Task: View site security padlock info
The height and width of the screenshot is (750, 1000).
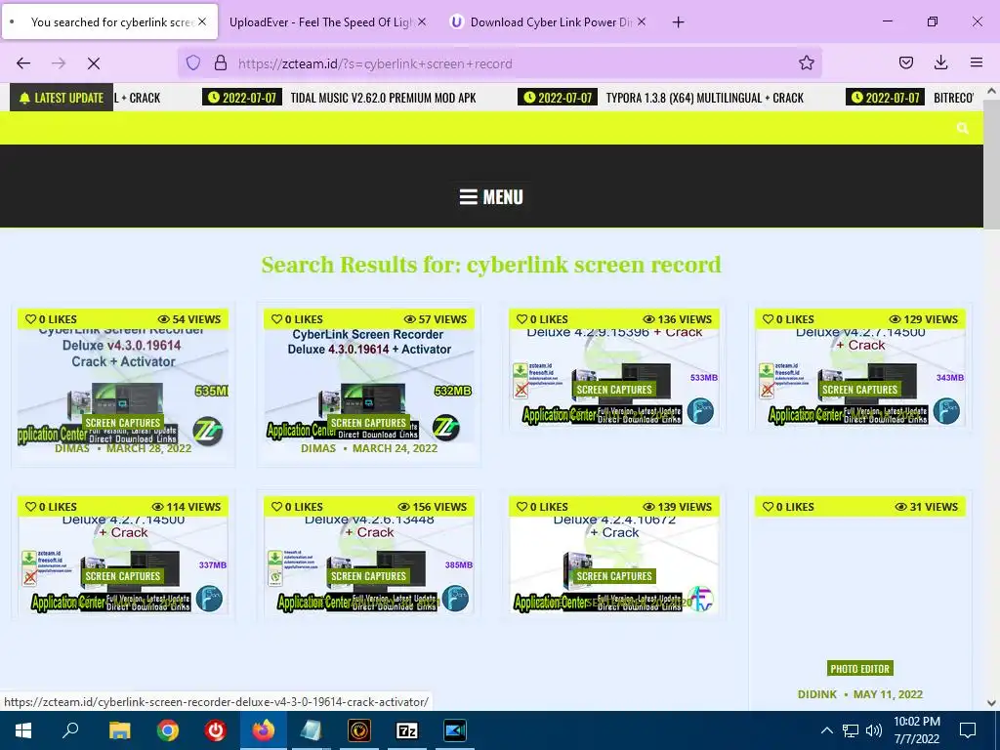Action: point(221,63)
